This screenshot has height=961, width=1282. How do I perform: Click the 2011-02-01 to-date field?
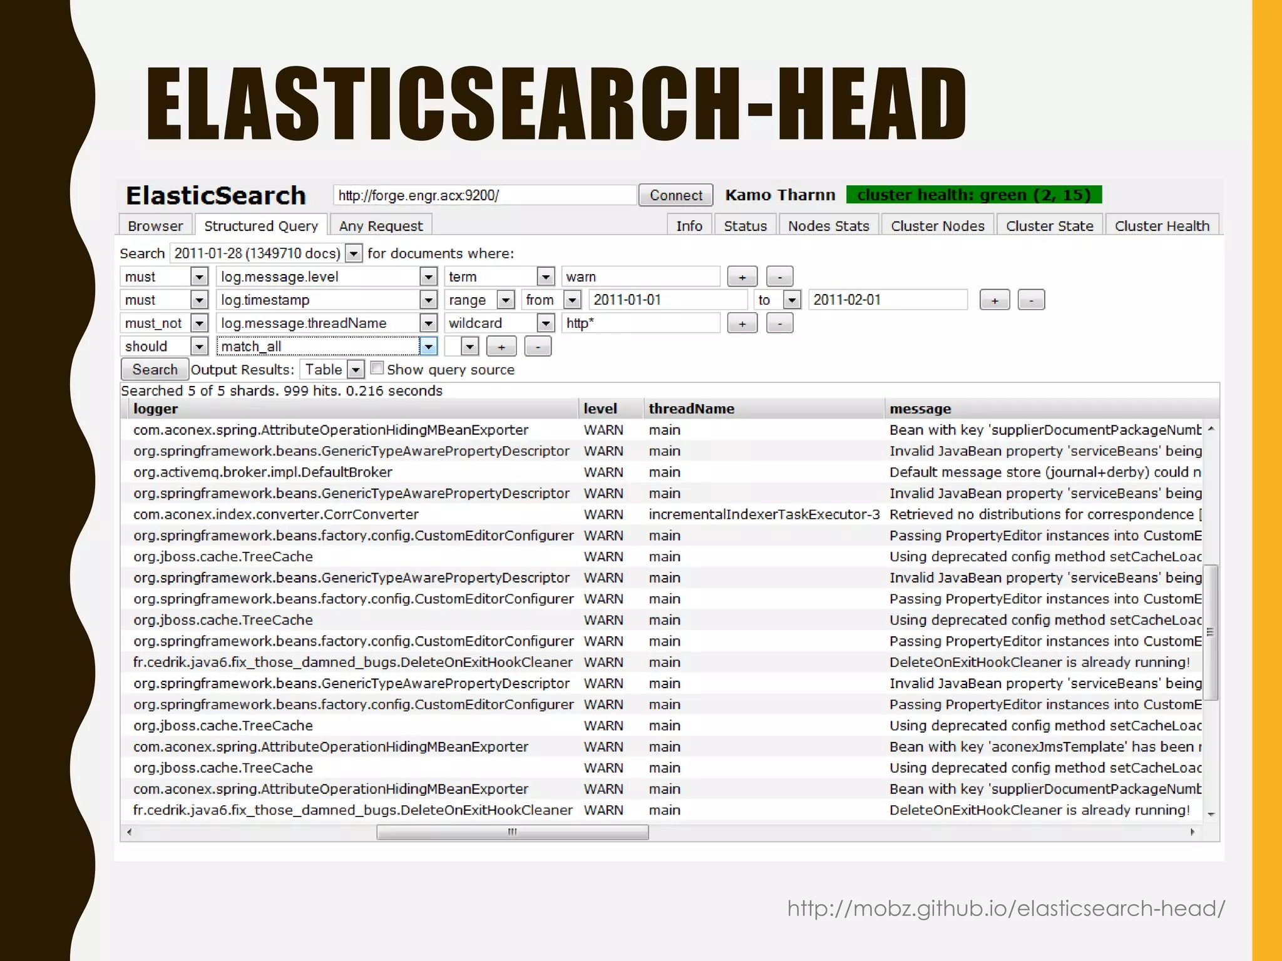tap(888, 300)
